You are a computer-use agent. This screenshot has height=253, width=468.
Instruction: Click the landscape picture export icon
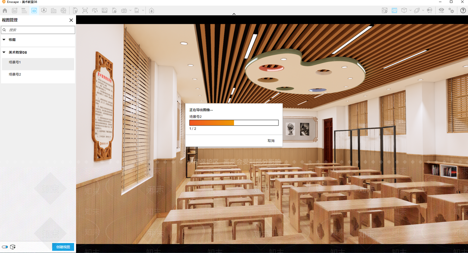pyautogui.click(x=104, y=11)
